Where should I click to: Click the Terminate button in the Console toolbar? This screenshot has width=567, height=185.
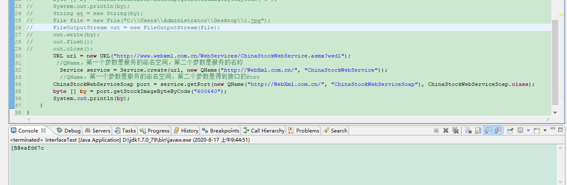436,130
